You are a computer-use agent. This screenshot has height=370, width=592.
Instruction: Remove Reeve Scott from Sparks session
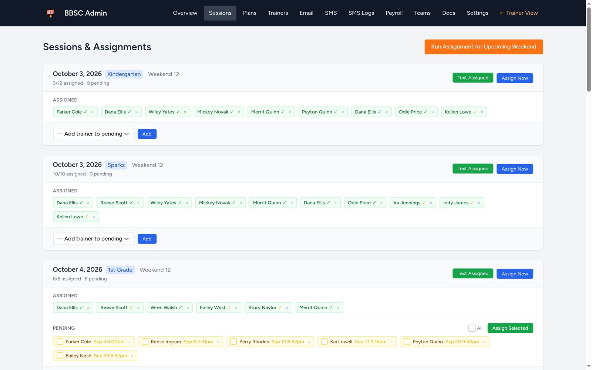point(138,203)
